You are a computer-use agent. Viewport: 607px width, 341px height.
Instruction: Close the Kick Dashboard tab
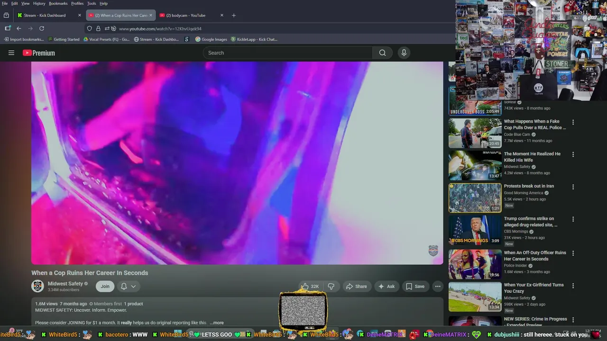[79, 15]
